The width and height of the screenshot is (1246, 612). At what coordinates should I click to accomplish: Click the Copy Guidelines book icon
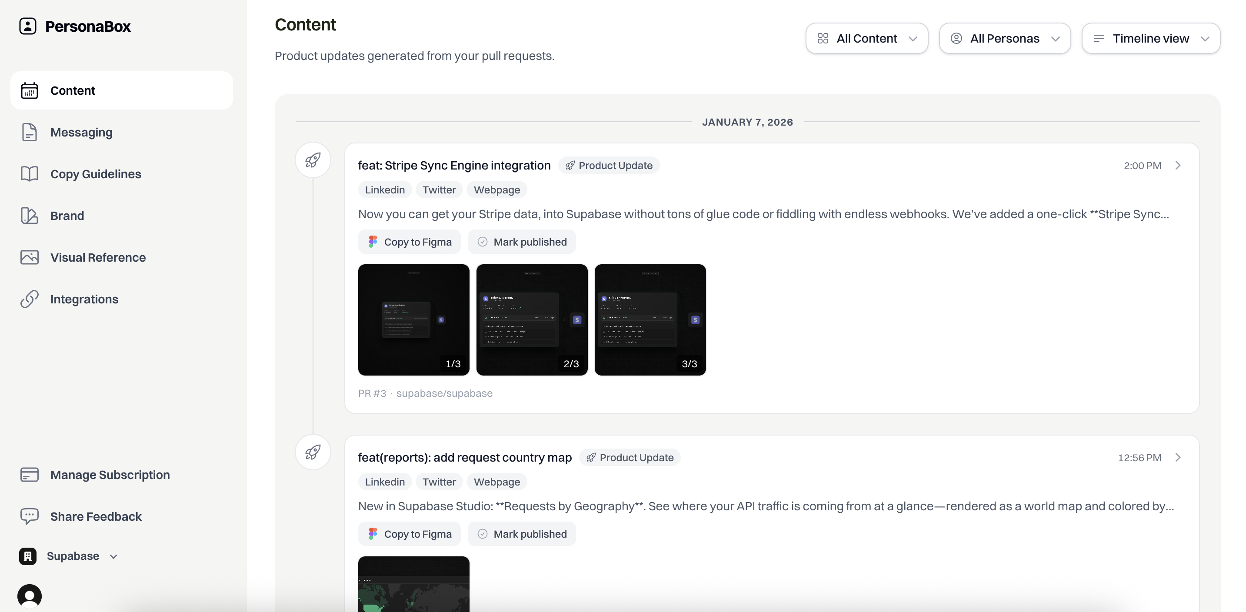pyautogui.click(x=30, y=174)
